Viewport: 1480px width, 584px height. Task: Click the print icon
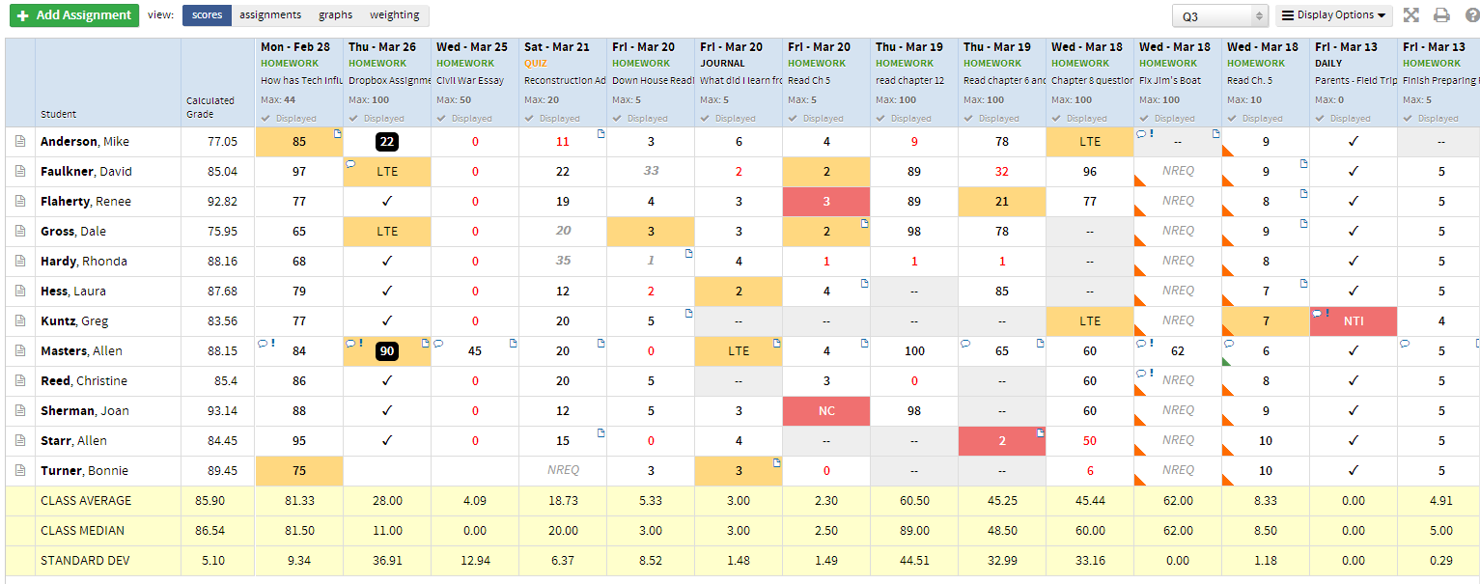tap(1442, 14)
